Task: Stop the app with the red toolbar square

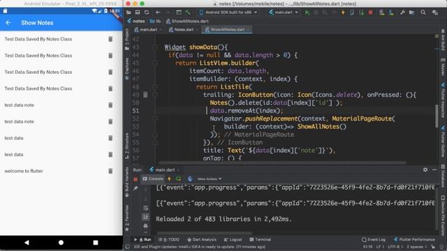Action: pos(370,13)
